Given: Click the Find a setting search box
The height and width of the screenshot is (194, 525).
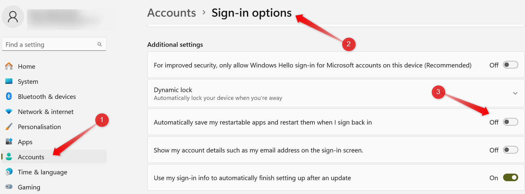Looking at the screenshot, I should (48, 44).
